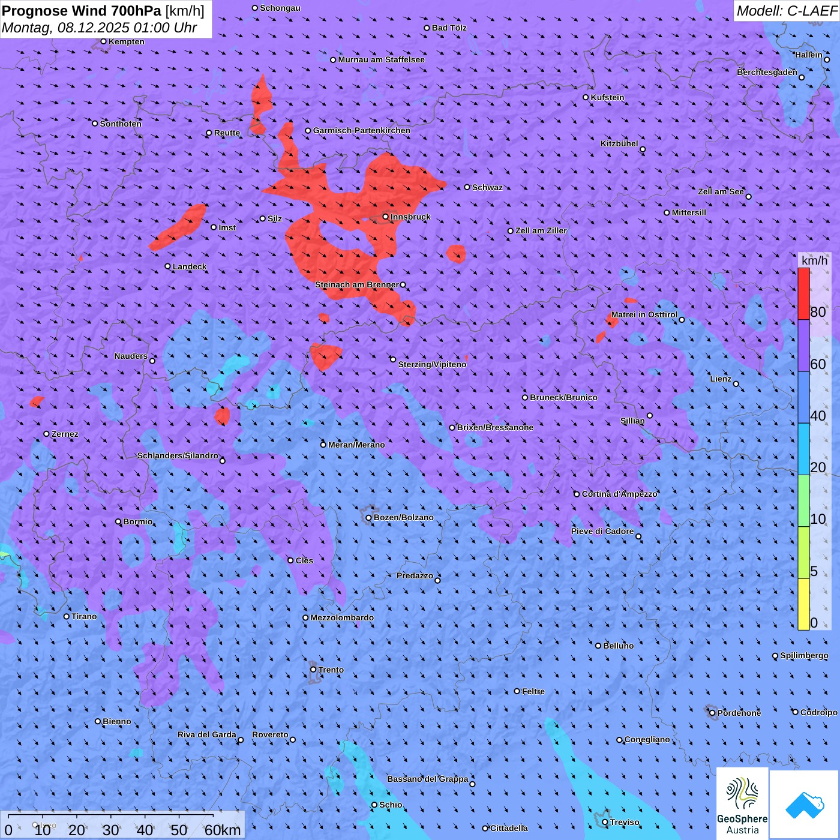Click the Berchtesgaden label
Screen dimensions: 840x840
click(x=767, y=72)
